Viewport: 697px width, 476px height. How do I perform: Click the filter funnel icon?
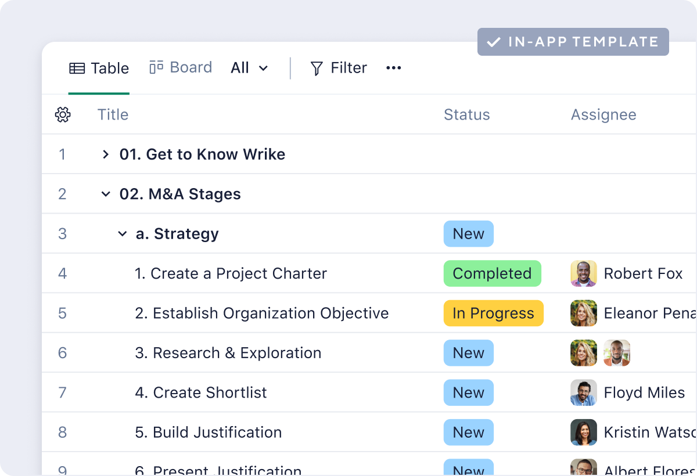coord(317,68)
